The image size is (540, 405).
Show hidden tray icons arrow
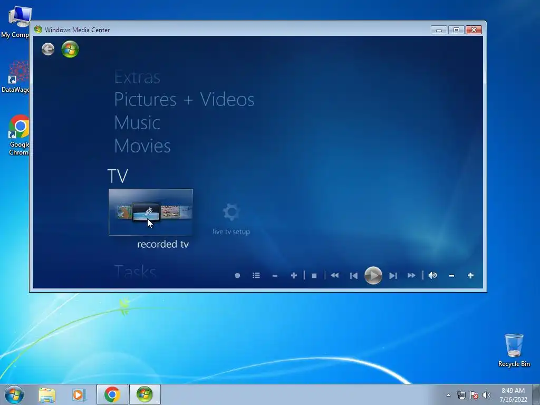(448, 396)
